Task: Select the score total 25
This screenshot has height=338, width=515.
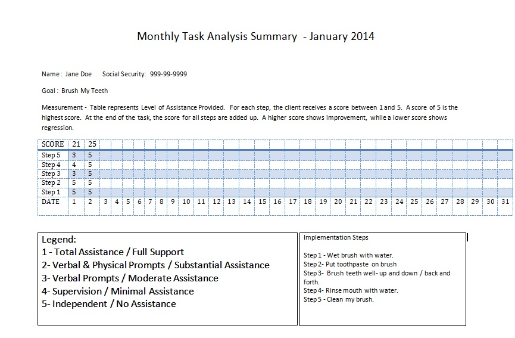Action: (x=92, y=144)
